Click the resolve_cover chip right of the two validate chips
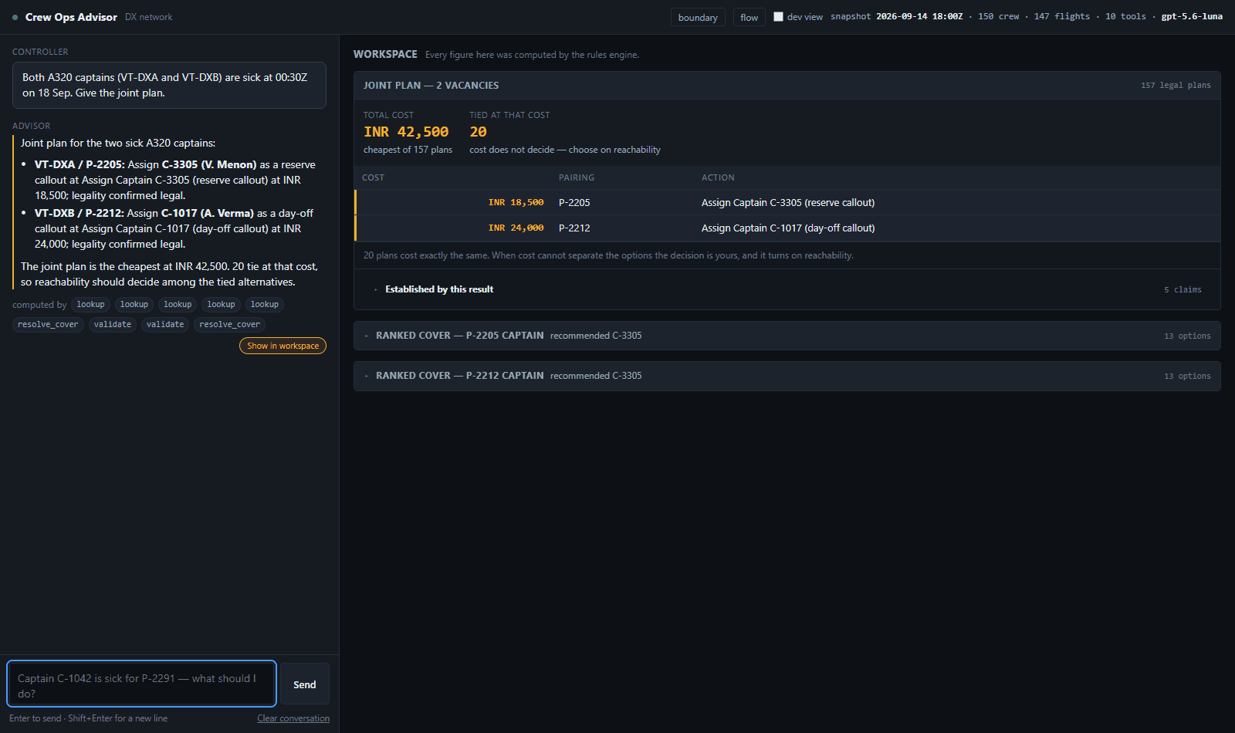Image resolution: width=1235 pixels, height=733 pixels. pos(229,325)
